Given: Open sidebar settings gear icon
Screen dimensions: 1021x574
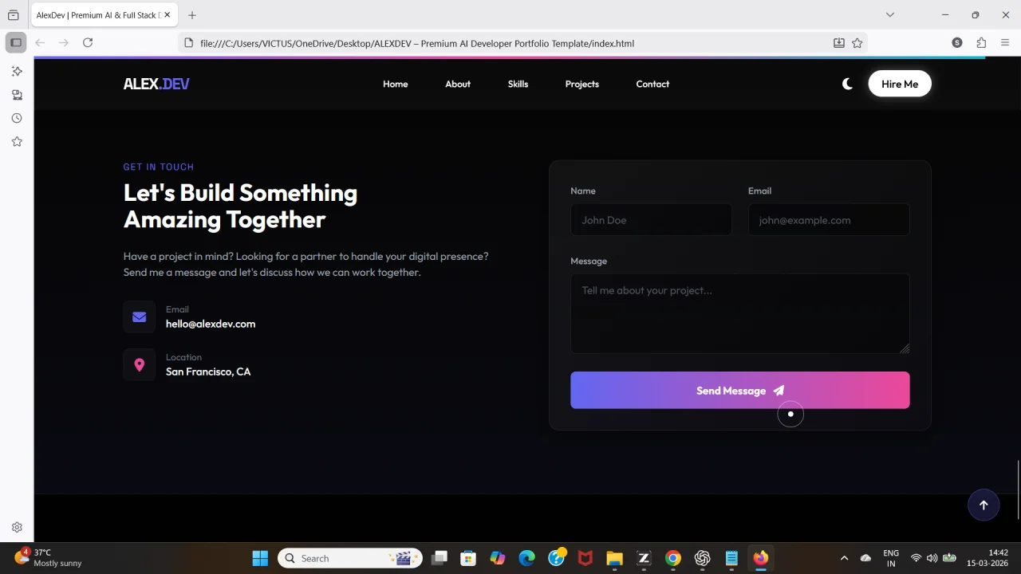Looking at the screenshot, I should tap(17, 527).
